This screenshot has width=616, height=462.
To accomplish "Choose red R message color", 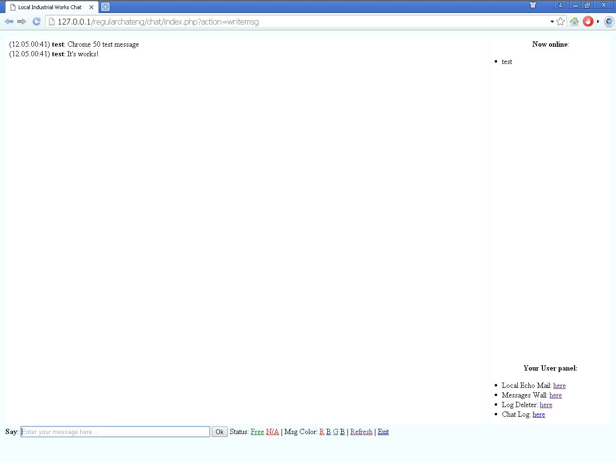I will pos(321,432).
